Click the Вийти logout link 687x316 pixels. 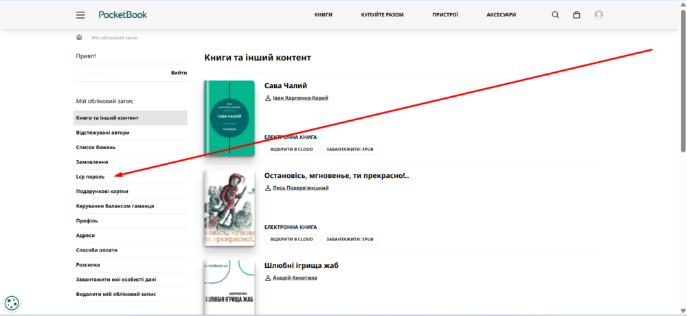coord(179,73)
